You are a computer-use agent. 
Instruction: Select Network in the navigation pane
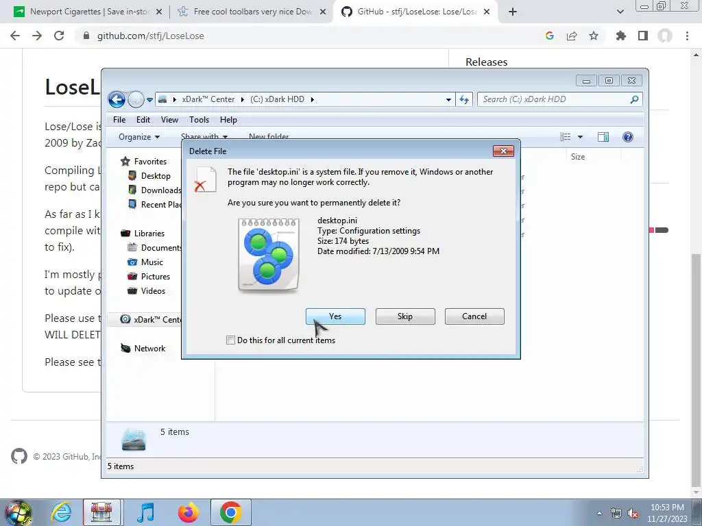click(143, 349)
